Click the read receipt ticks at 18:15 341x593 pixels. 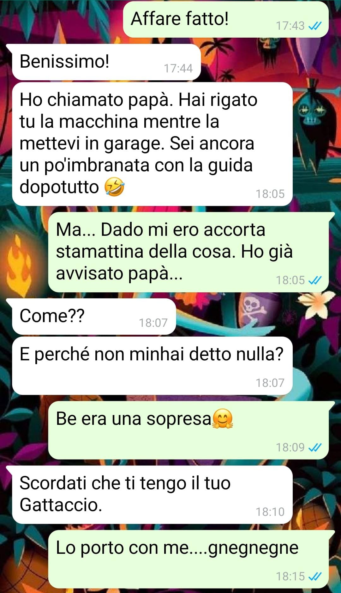[x=315, y=576]
